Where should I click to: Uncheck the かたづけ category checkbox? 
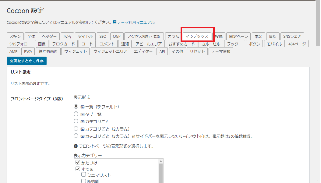(78, 163)
